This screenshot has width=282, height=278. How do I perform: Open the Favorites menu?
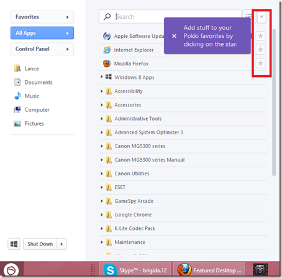tap(42, 17)
